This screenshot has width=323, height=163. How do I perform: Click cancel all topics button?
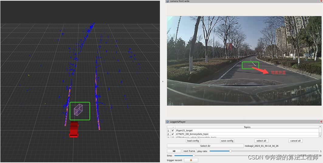point(295,141)
